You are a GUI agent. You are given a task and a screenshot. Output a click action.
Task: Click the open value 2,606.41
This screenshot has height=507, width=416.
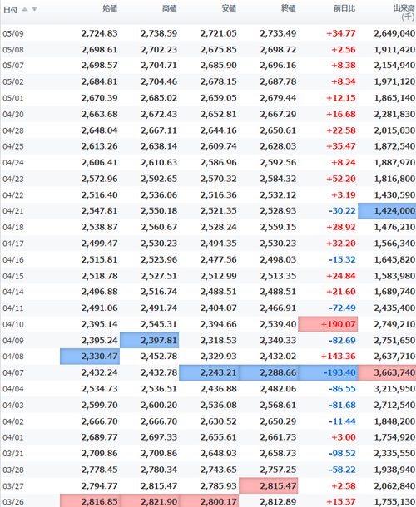99,162
